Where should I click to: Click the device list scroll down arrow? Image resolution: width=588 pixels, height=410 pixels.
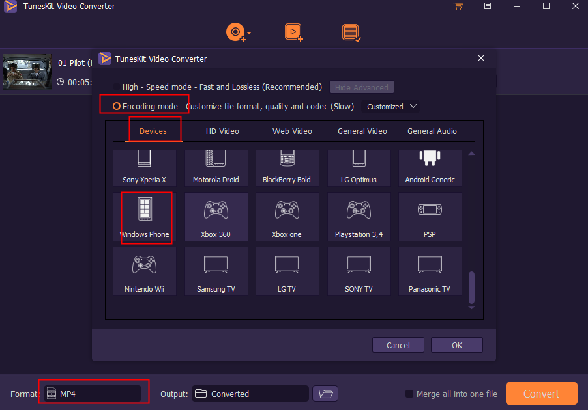point(472,307)
